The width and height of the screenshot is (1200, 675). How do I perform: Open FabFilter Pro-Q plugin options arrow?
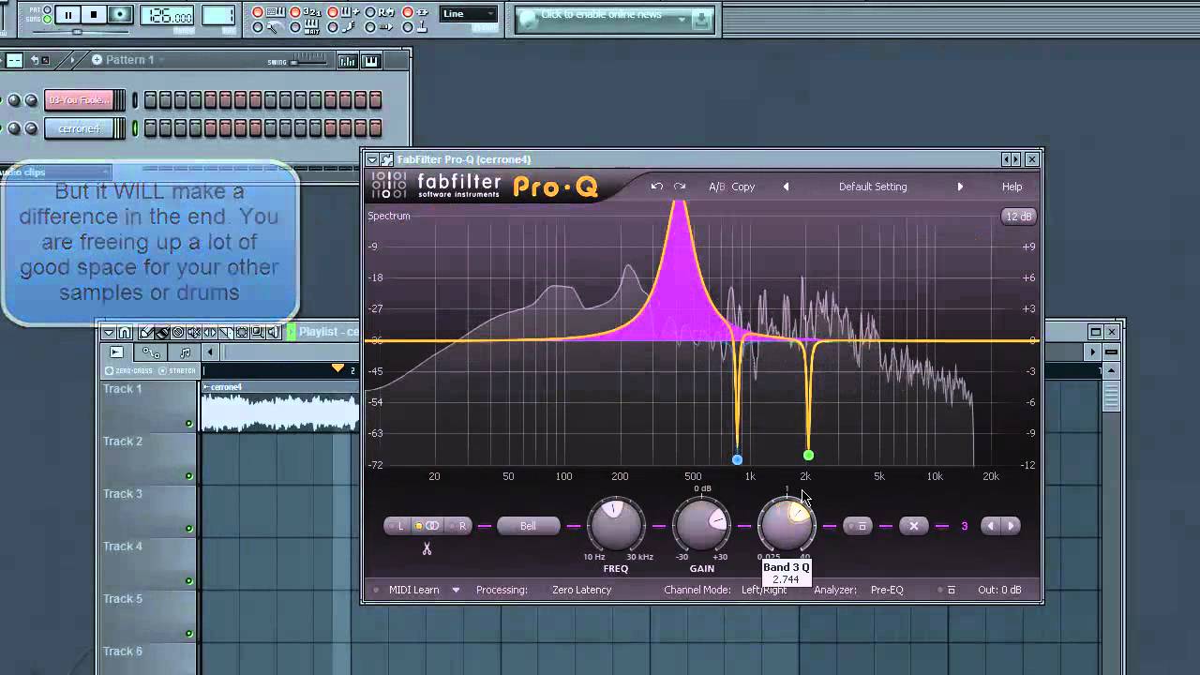coord(372,159)
